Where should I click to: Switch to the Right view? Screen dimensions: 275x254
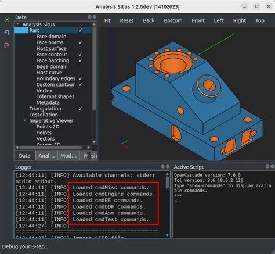point(240,20)
